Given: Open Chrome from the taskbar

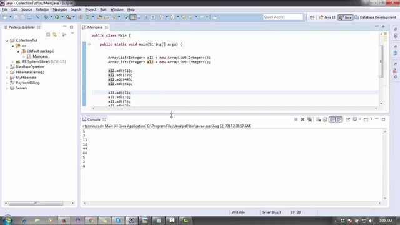Looking at the screenshot, I should pos(91,221).
